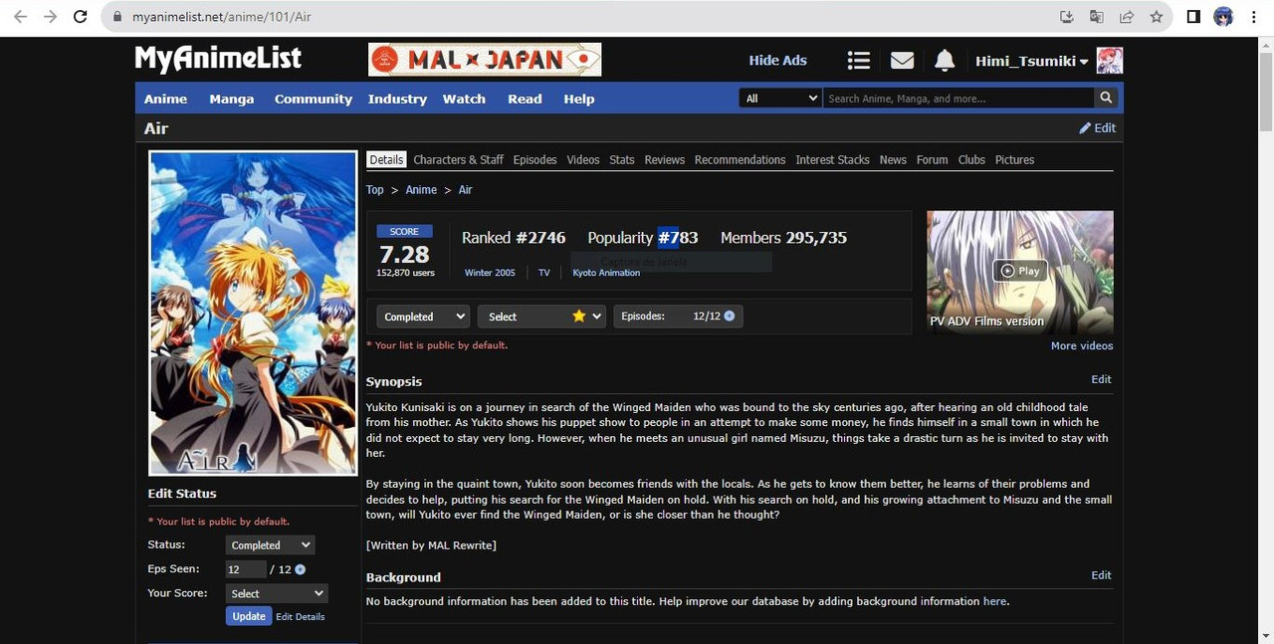Switch to the Recommendations tab

(x=740, y=159)
